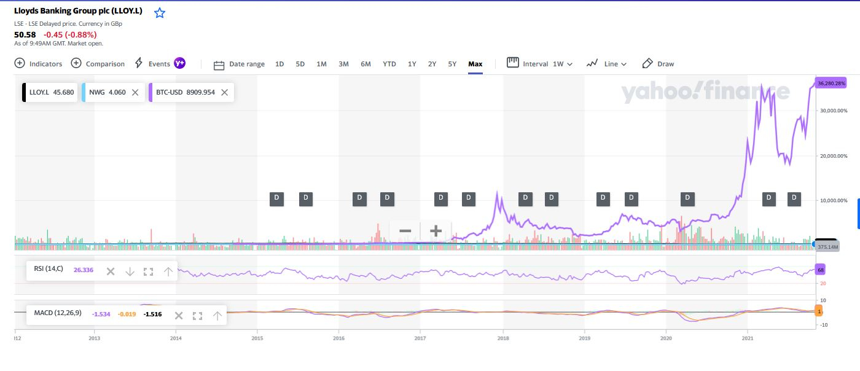Image resolution: width=860 pixels, height=371 pixels.
Task: Click the earliest dividend D marker in 2015
Action: point(276,198)
